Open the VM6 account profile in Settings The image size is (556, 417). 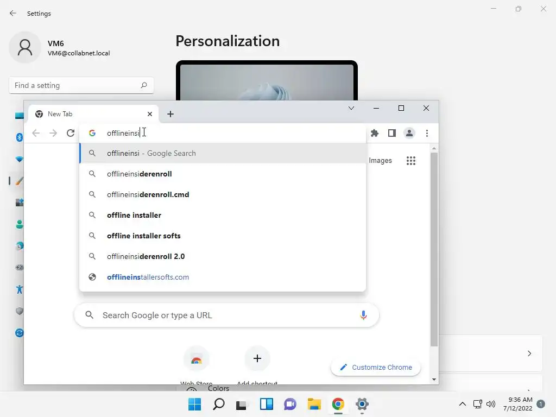[x=60, y=48]
